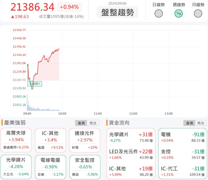Select 概念 tab in 產業強弱 section
208x180 pixels.
(93, 123)
